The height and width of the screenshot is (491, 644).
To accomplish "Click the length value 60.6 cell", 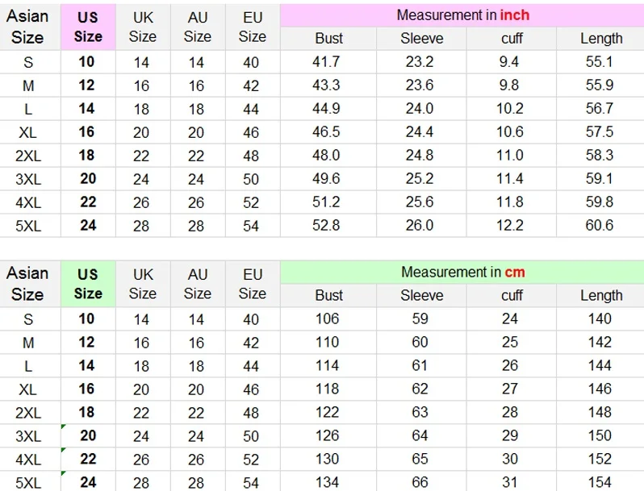I will (x=600, y=226).
